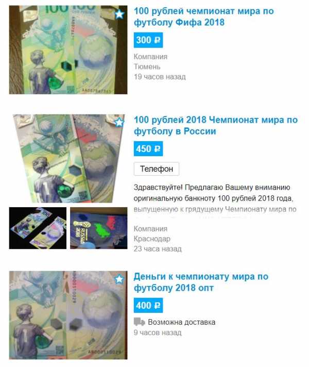Open the first listing's banknote photo

pyautogui.click(x=68, y=50)
